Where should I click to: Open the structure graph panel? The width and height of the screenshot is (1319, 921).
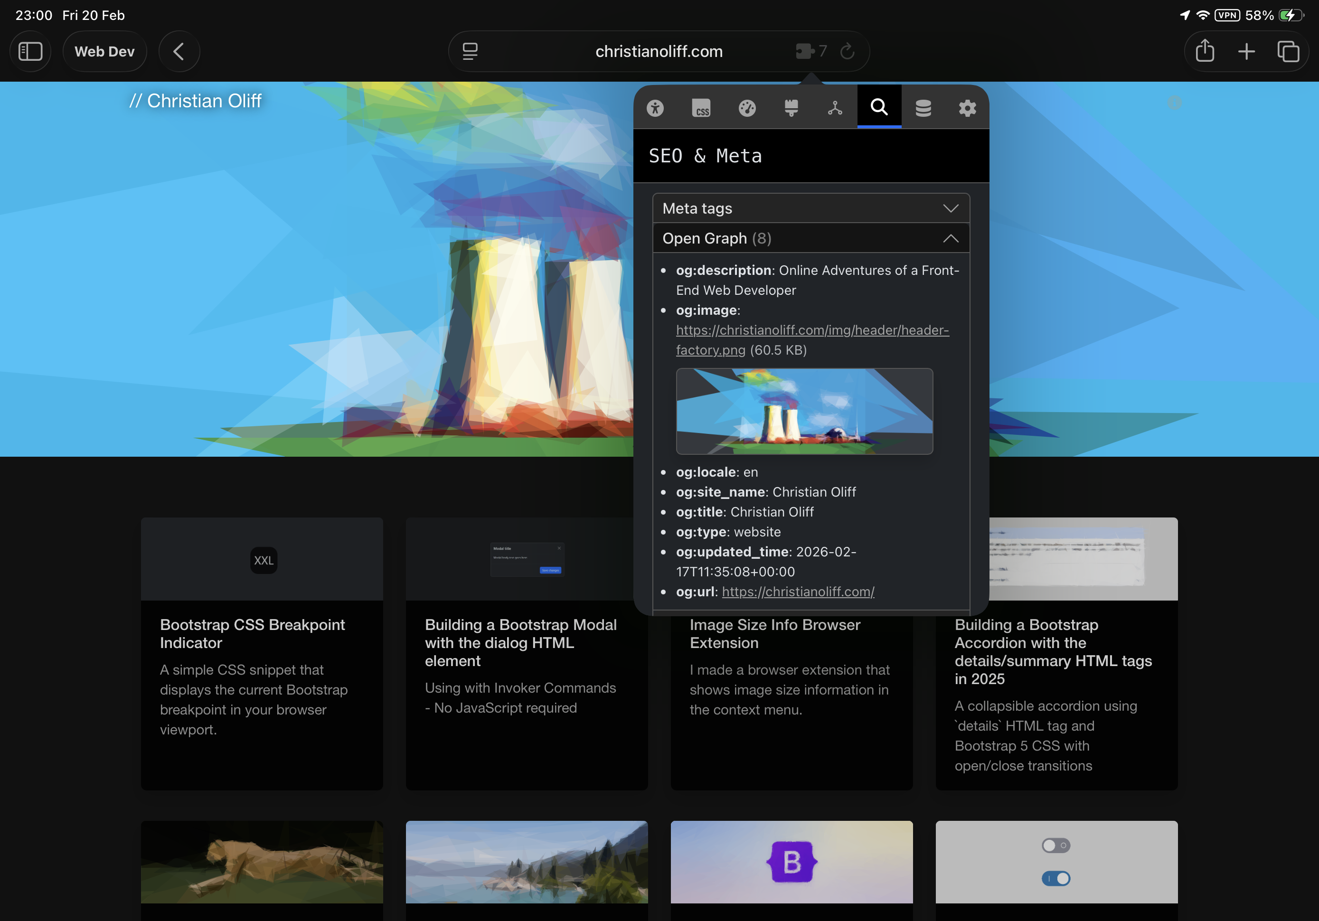point(835,107)
